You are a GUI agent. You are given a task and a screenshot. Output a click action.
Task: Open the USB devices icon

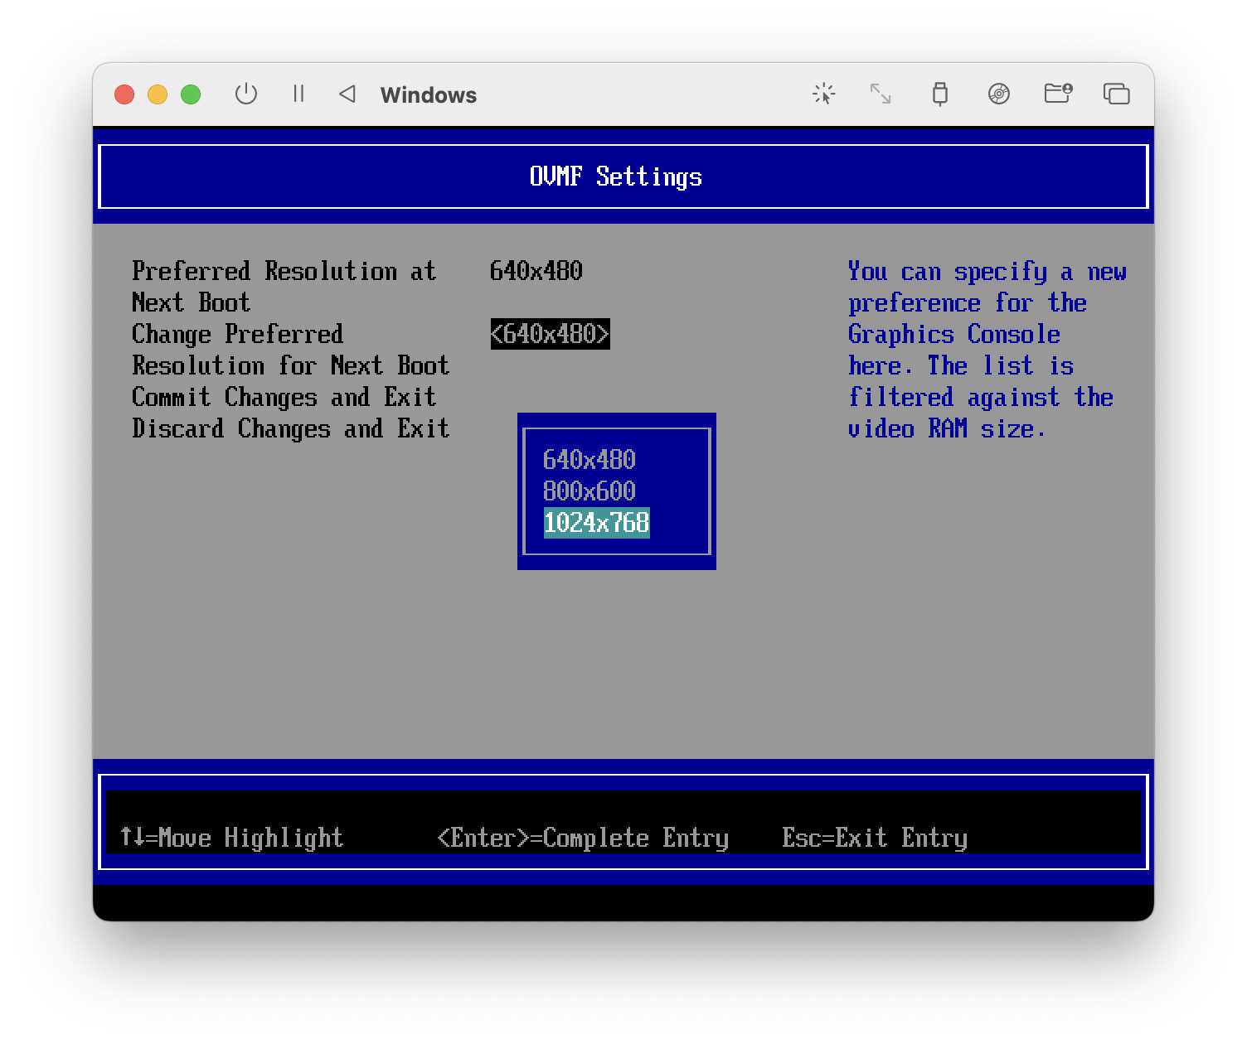click(x=939, y=94)
